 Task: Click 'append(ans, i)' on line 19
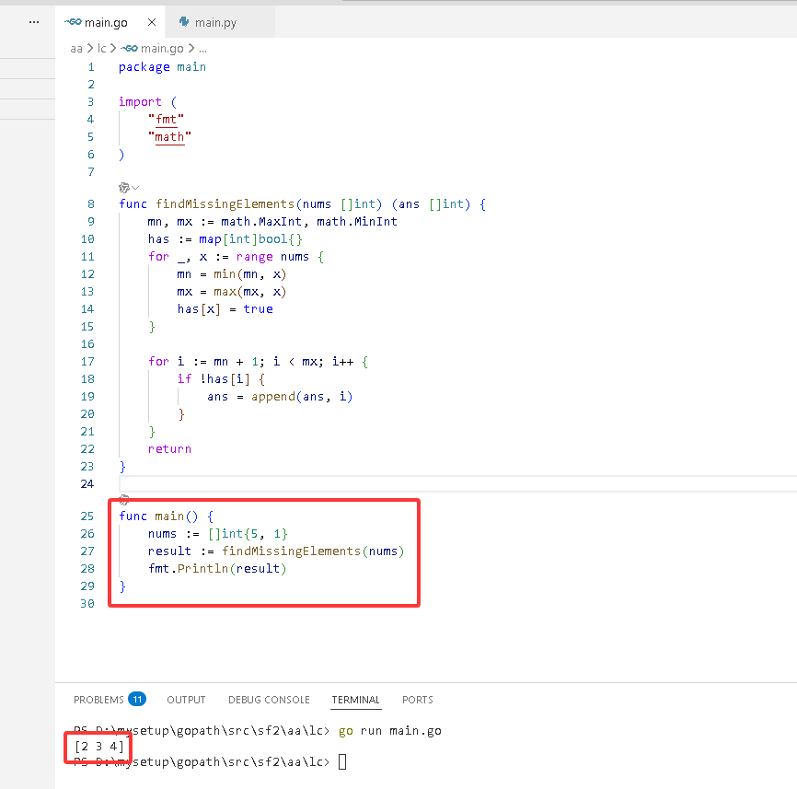click(x=302, y=397)
